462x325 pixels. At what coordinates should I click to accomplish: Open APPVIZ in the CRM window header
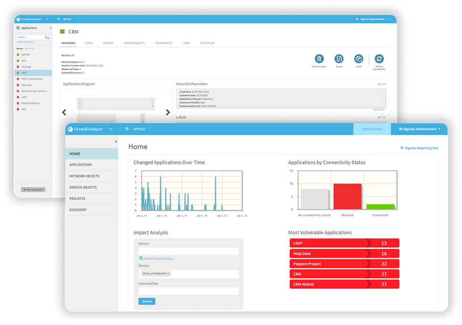(67, 19)
